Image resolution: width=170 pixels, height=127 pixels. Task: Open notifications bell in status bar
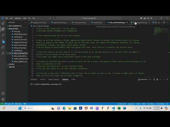tap(167, 104)
